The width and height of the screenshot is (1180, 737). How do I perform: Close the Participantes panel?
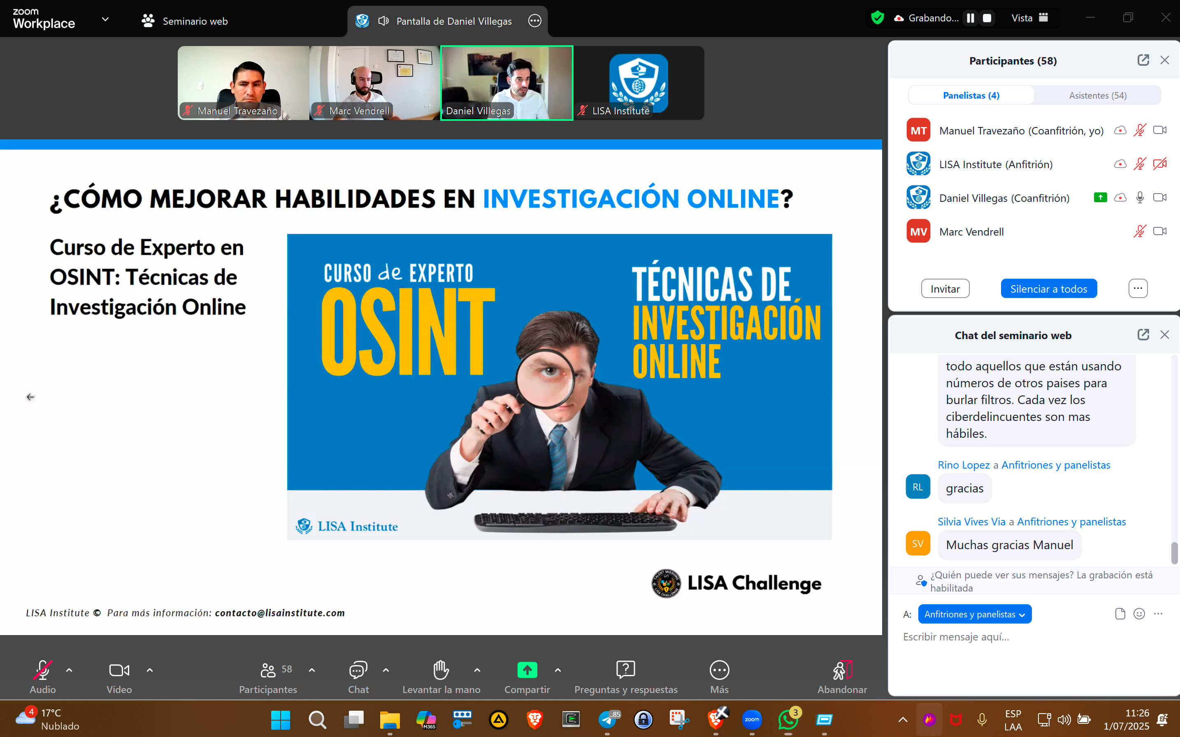tap(1164, 60)
